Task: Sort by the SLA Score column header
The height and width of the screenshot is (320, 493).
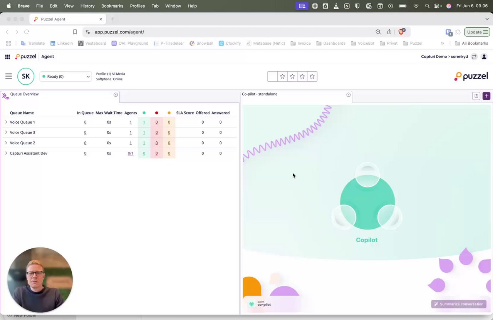Action: (185, 113)
